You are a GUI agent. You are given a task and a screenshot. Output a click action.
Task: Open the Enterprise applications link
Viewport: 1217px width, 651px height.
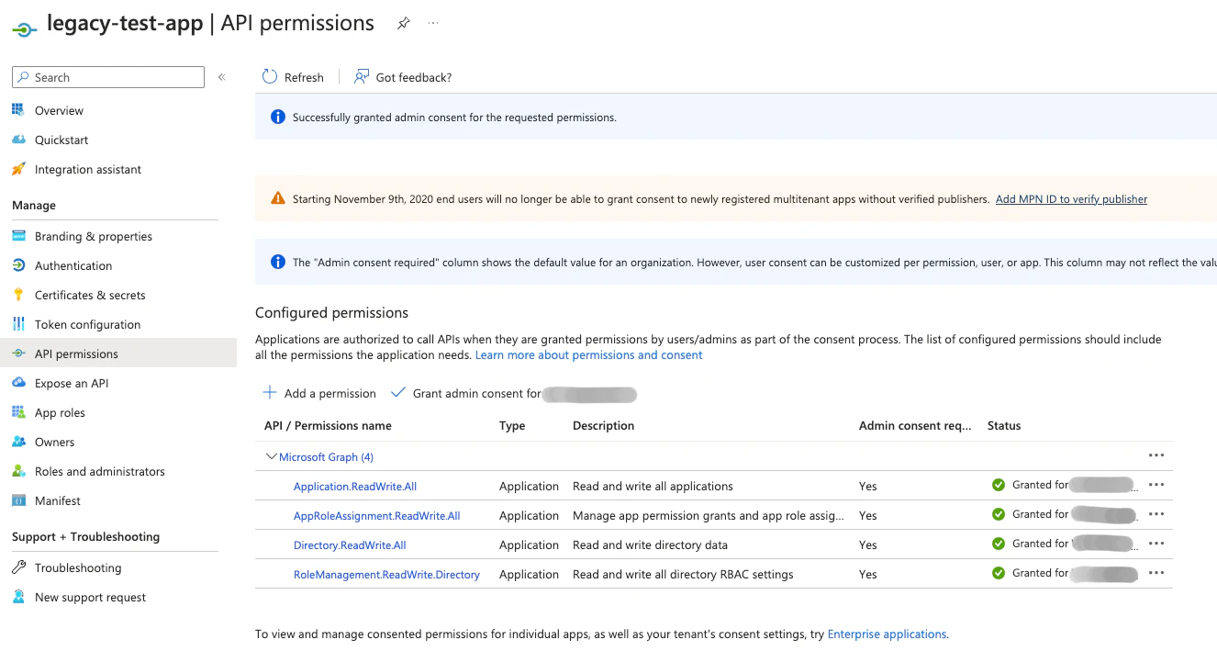coord(887,634)
